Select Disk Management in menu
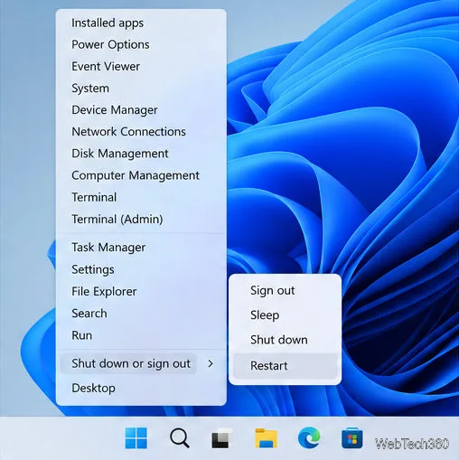This screenshot has width=459, height=460. click(x=141, y=154)
